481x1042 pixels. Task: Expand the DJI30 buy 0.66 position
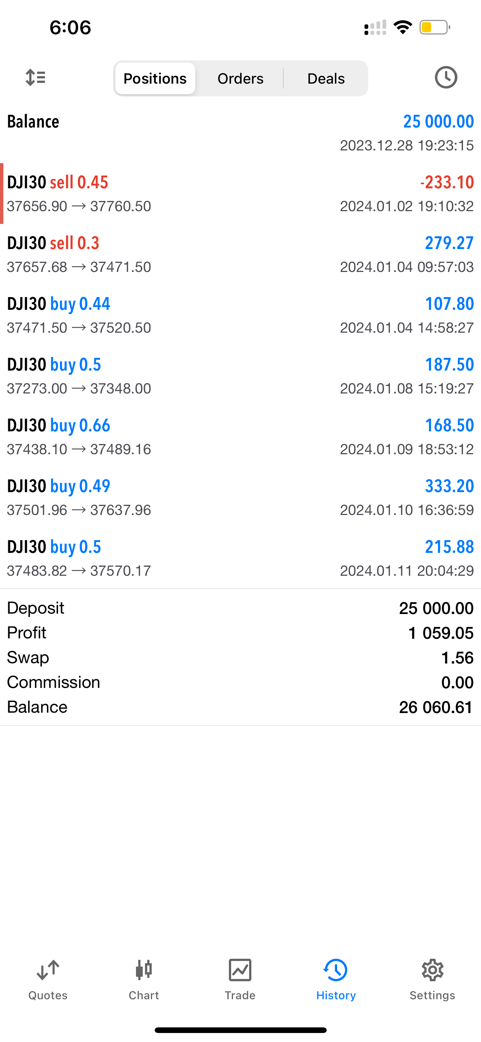(240, 437)
